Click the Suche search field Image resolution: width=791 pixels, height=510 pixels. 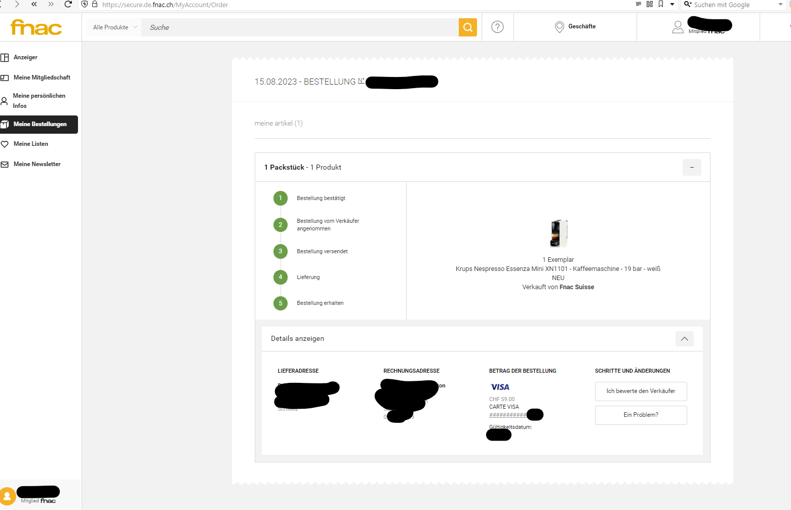[300, 27]
